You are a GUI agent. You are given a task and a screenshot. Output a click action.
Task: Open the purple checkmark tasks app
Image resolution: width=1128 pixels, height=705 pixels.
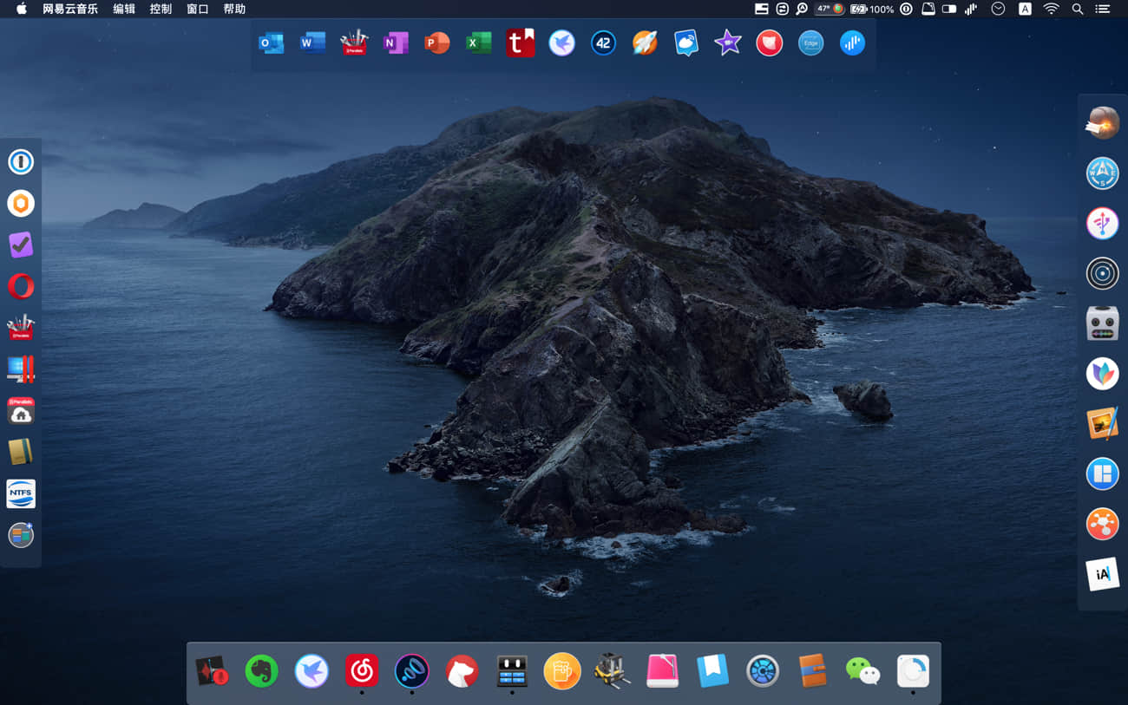pyautogui.click(x=21, y=245)
